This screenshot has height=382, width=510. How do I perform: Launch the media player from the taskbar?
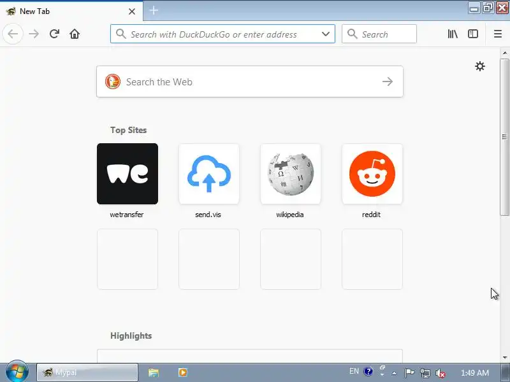point(183,372)
